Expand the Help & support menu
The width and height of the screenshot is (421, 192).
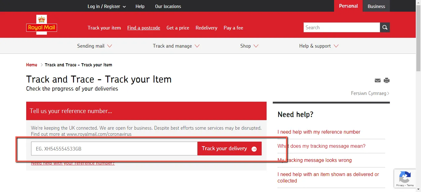click(319, 46)
